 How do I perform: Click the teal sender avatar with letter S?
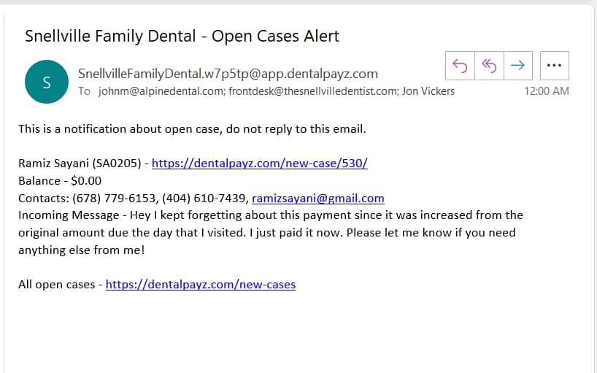point(47,82)
